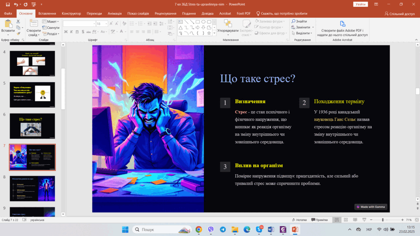This screenshot has width=420, height=236.
Task: Open the Файл menu tab
Action: point(8,13)
